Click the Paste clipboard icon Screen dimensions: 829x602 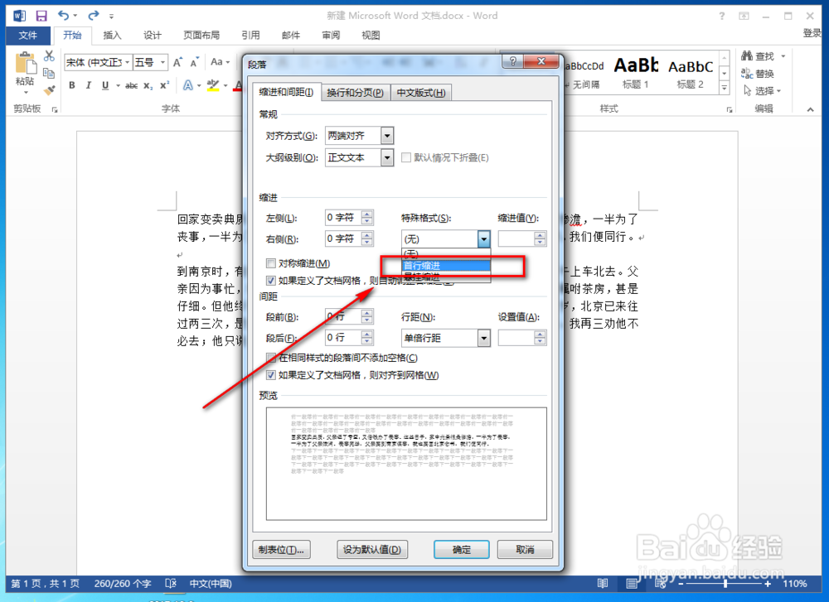coord(26,64)
